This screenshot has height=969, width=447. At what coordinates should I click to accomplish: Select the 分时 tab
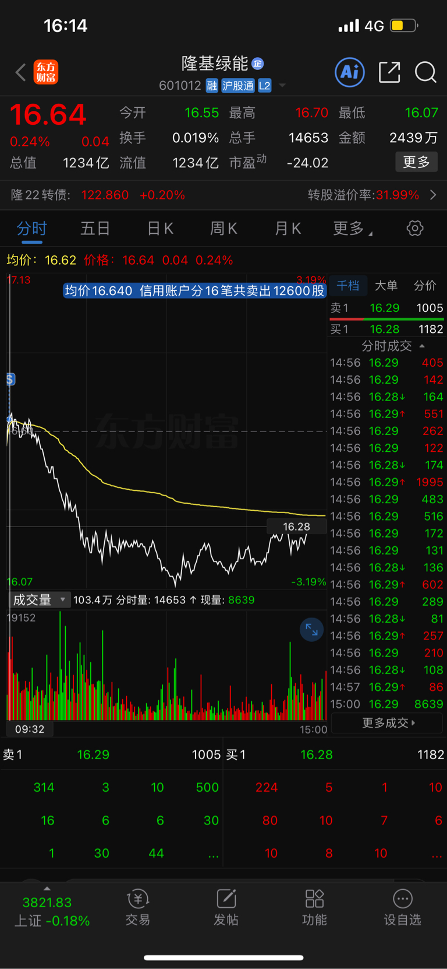click(31, 229)
